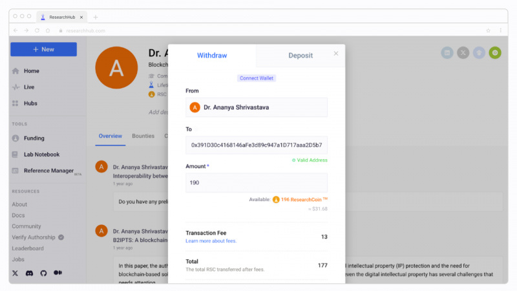Click the X social icon in profile header

[463, 53]
